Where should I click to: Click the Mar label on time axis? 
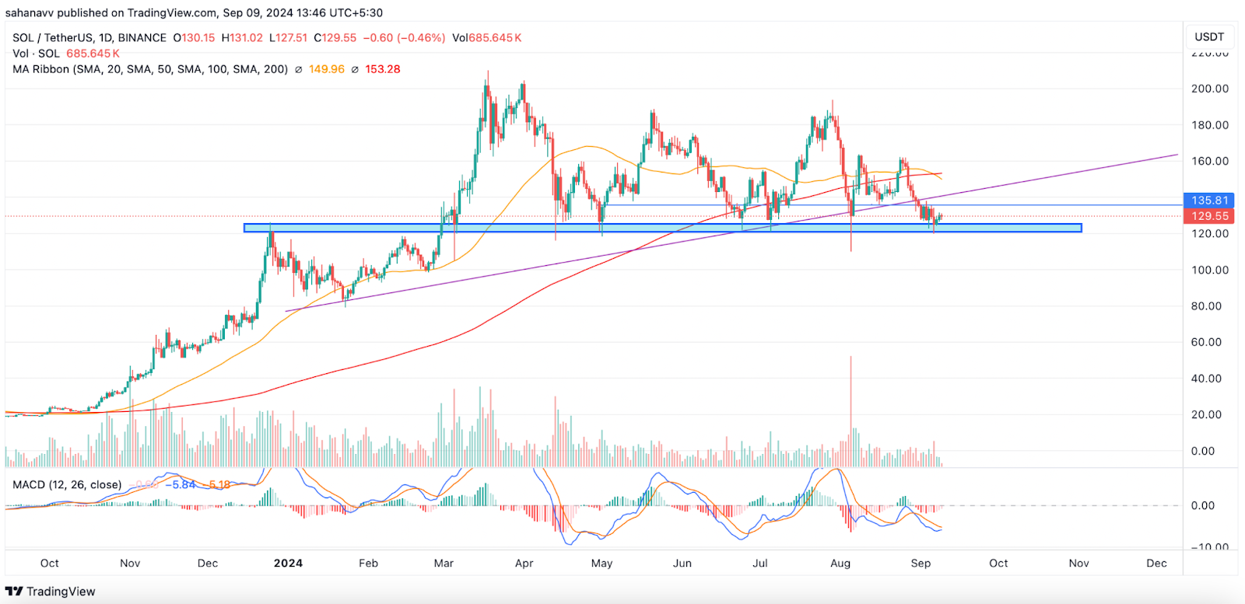tap(444, 564)
